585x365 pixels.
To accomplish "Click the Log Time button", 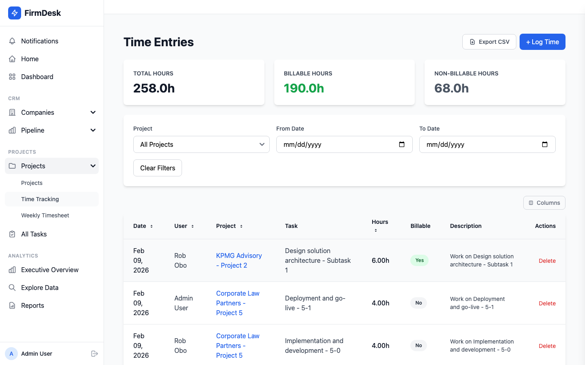I will pos(542,42).
